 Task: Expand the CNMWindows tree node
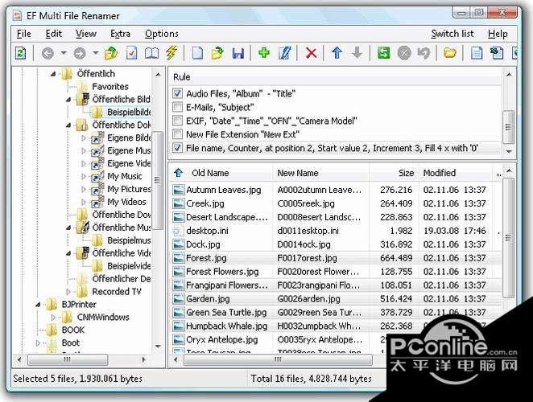click(53, 317)
